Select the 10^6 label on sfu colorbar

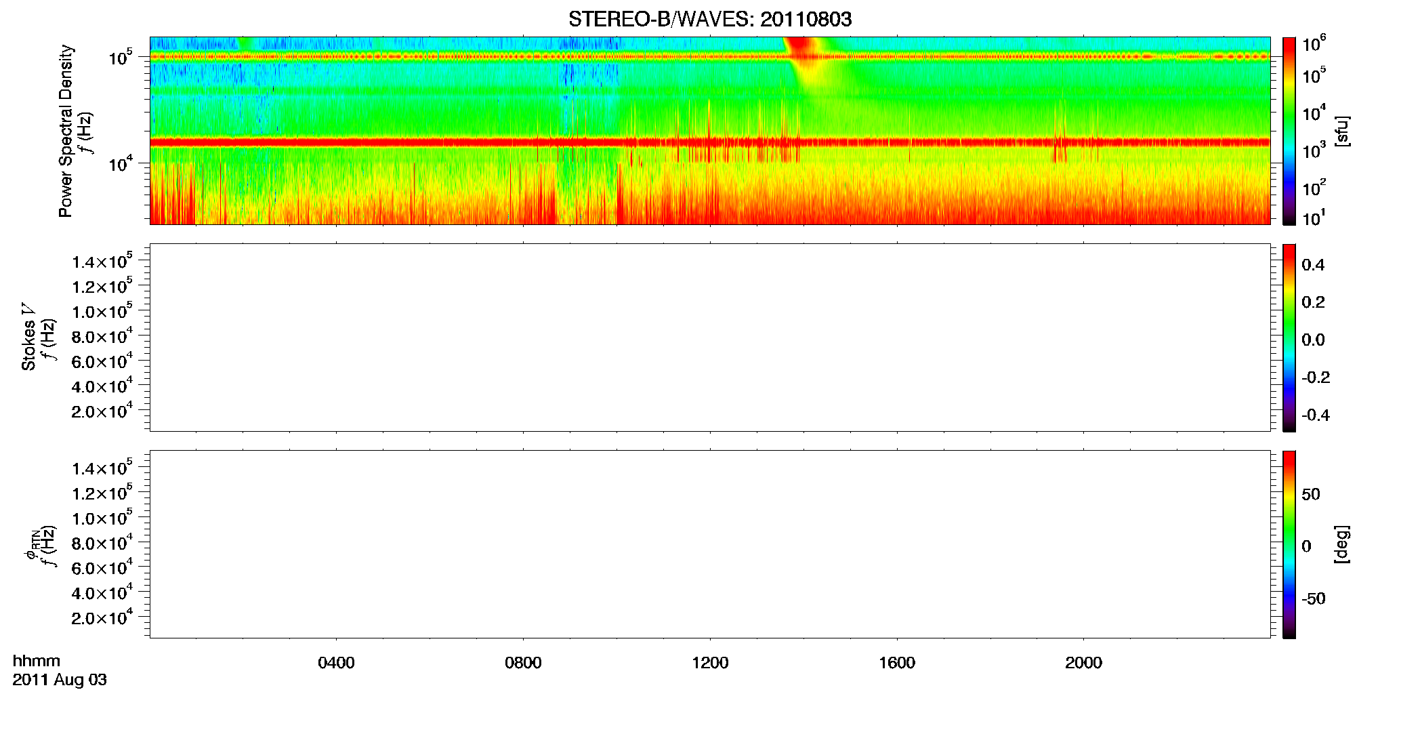pos(1314,44)
